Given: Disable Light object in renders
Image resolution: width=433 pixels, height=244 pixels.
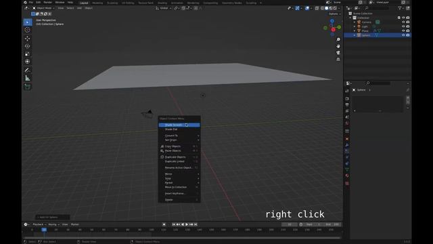Looking at the screenshot, I should (x=408, y=26).
